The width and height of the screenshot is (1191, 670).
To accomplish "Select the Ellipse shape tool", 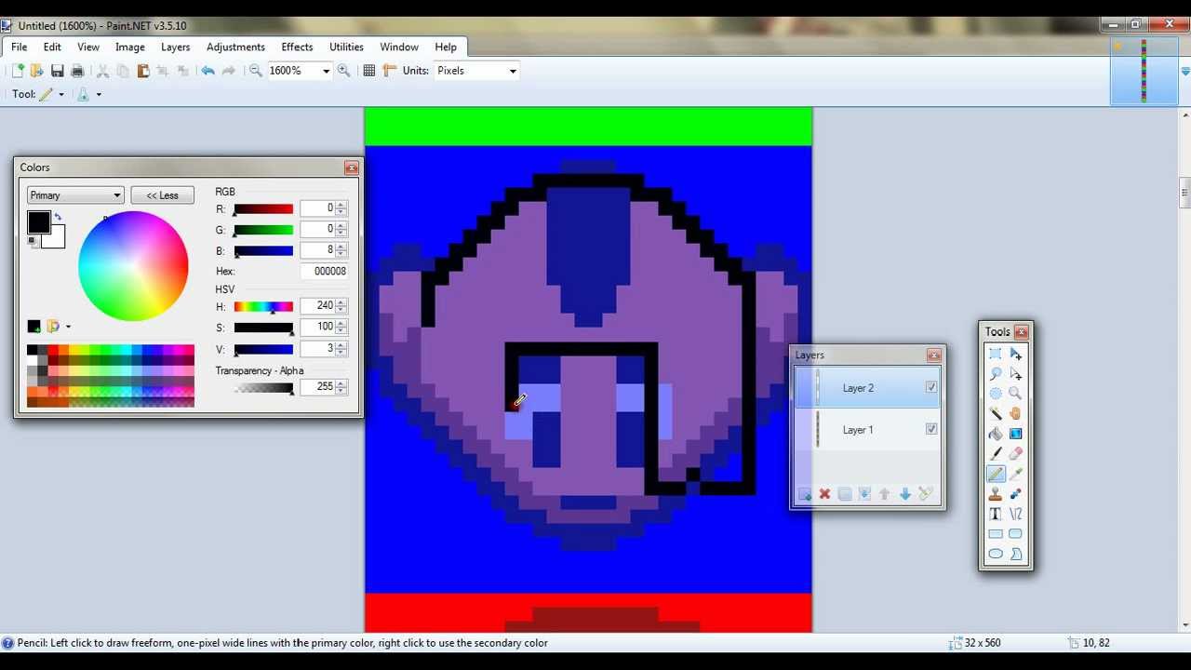I will click(996, 554).
